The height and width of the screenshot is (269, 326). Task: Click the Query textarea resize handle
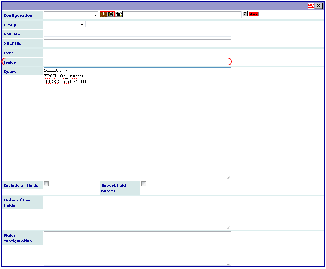point(229,177)
